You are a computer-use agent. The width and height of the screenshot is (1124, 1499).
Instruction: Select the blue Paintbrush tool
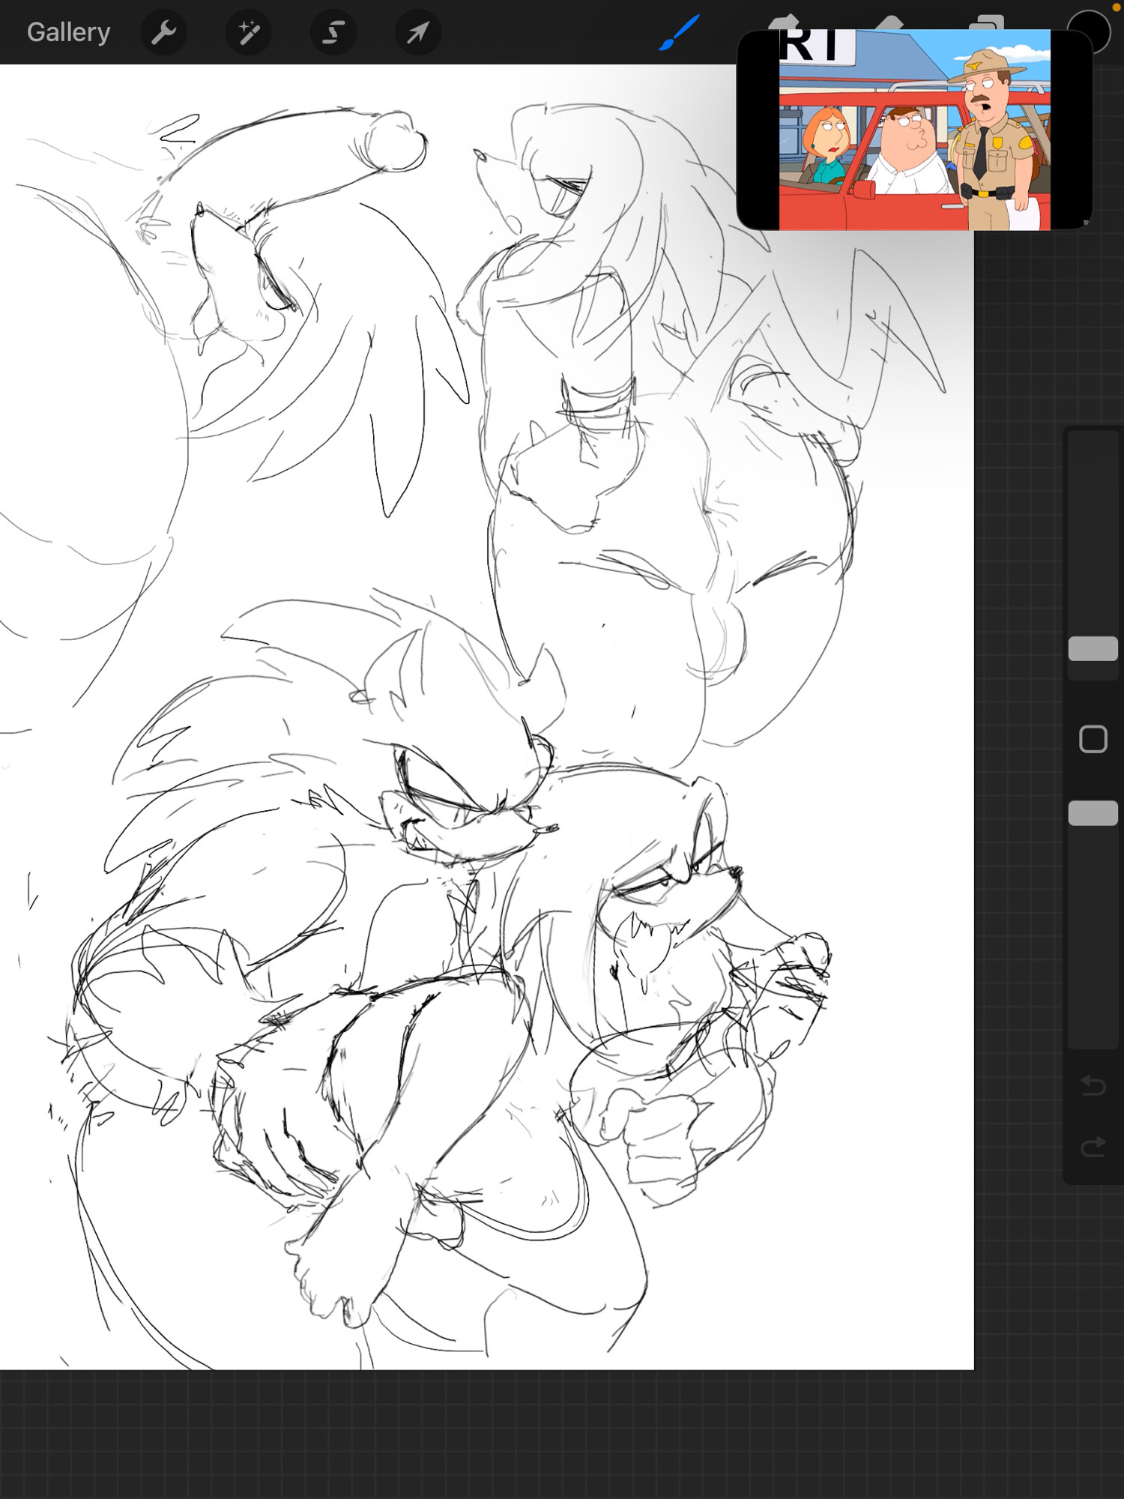pos(680,32)
